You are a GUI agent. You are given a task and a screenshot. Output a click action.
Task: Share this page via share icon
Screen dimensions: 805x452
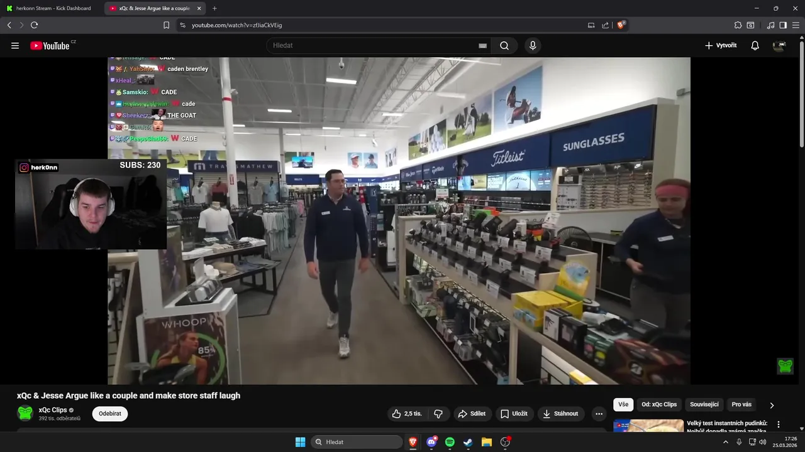coord(605,25)
